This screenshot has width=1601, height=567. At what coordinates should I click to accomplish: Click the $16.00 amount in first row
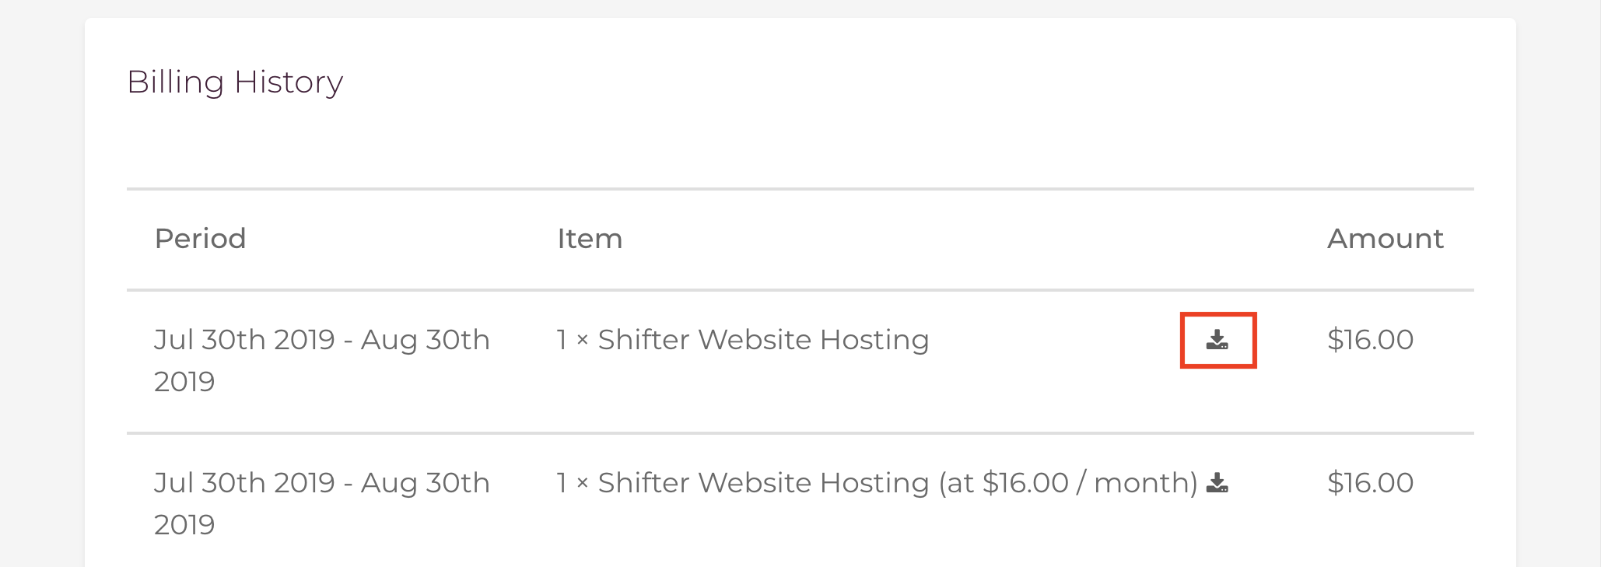(x=1370, y=340)
